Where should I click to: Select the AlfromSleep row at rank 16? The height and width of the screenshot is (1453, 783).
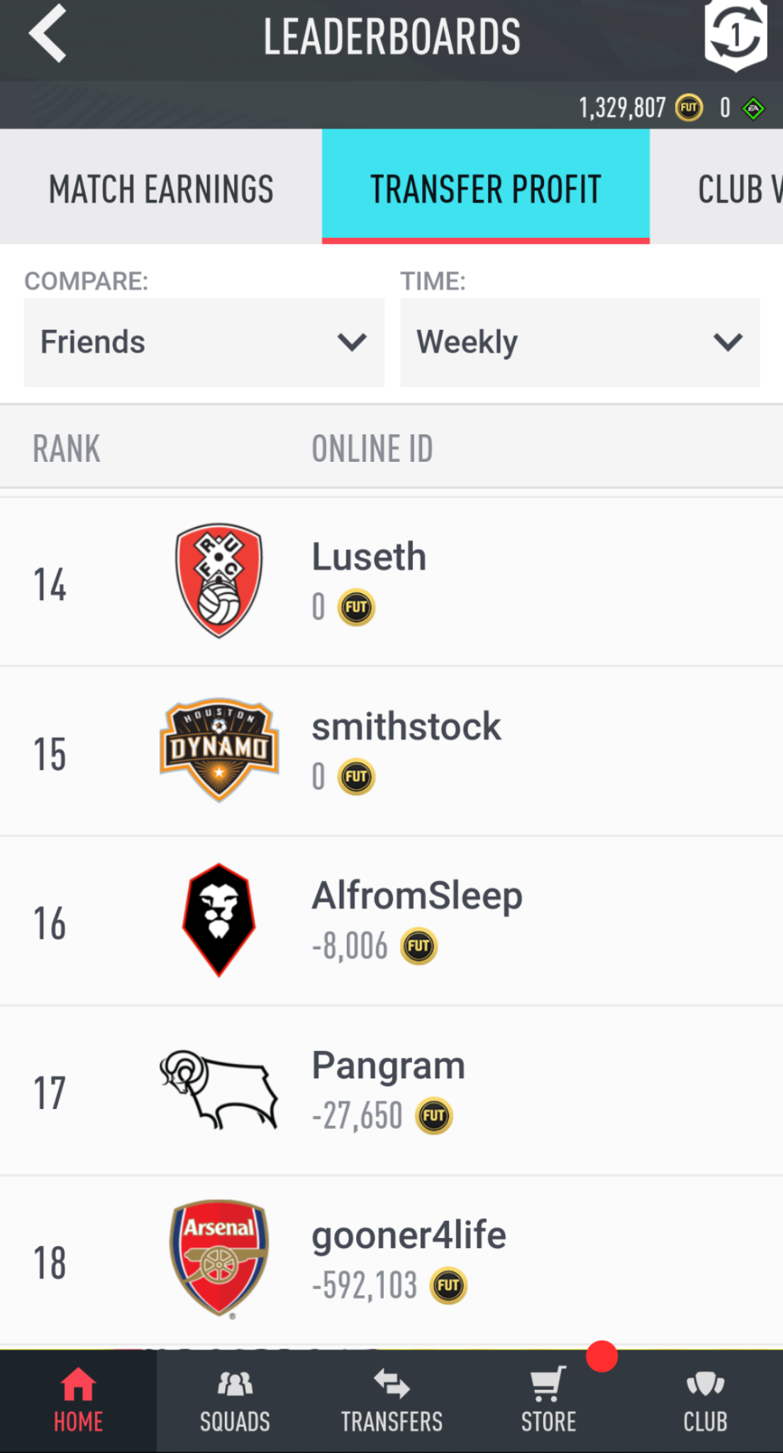(391, 921)
